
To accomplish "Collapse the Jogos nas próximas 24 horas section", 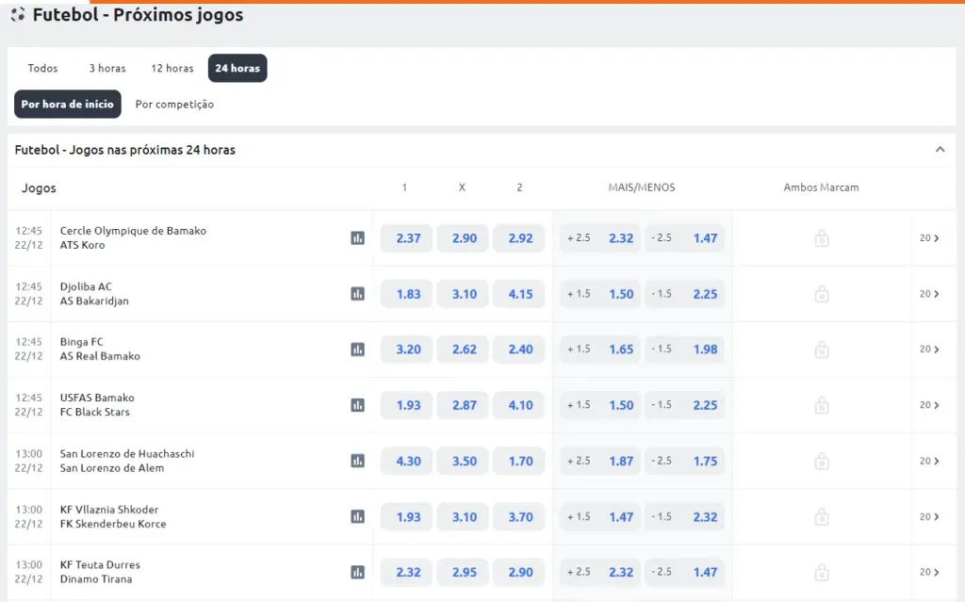I will [940, 150].
